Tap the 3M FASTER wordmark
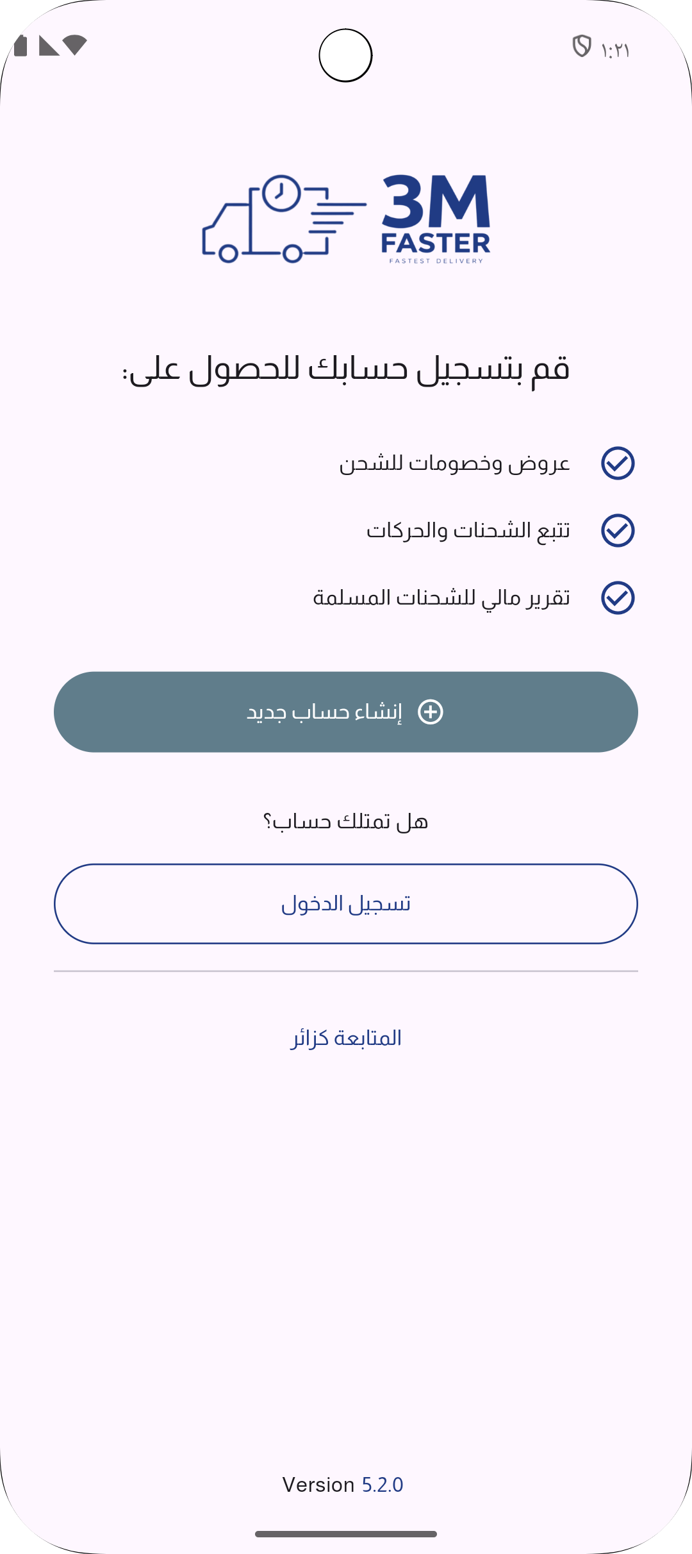 coord(436,218)
